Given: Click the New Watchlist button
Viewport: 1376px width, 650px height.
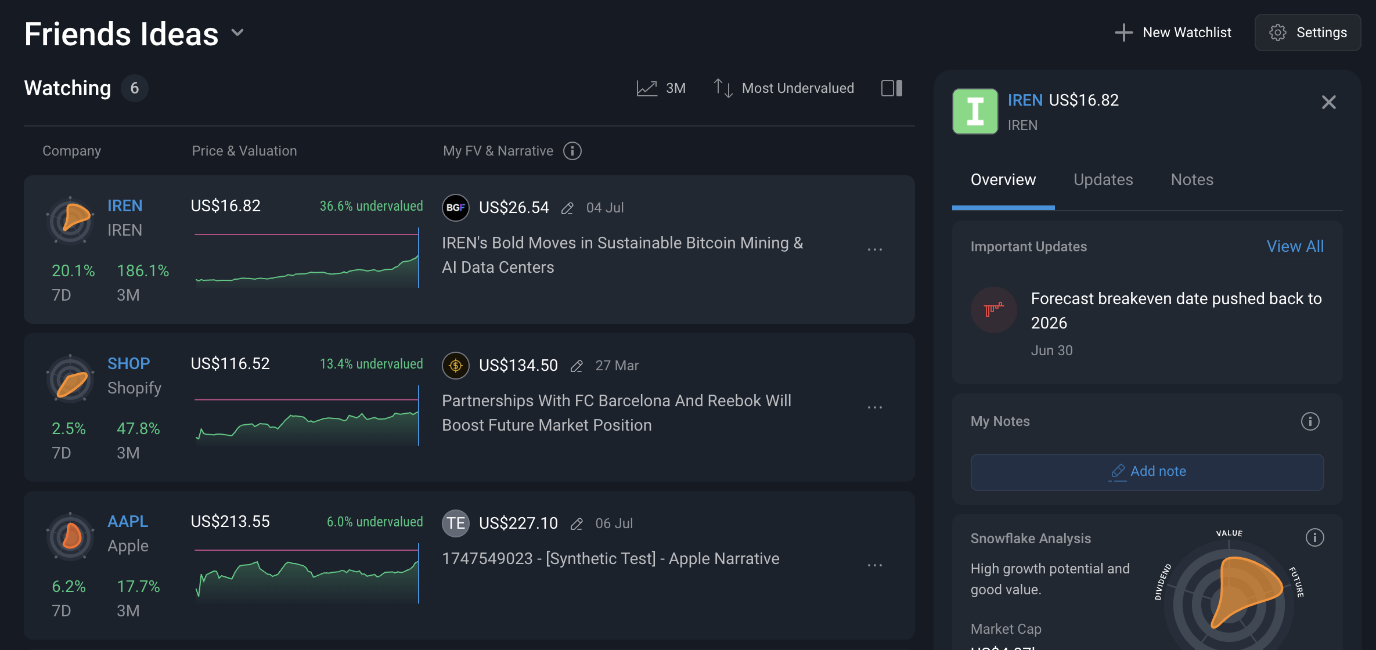Looking at the screenshot, I should pyautogui.click(x=1173, y=32).
